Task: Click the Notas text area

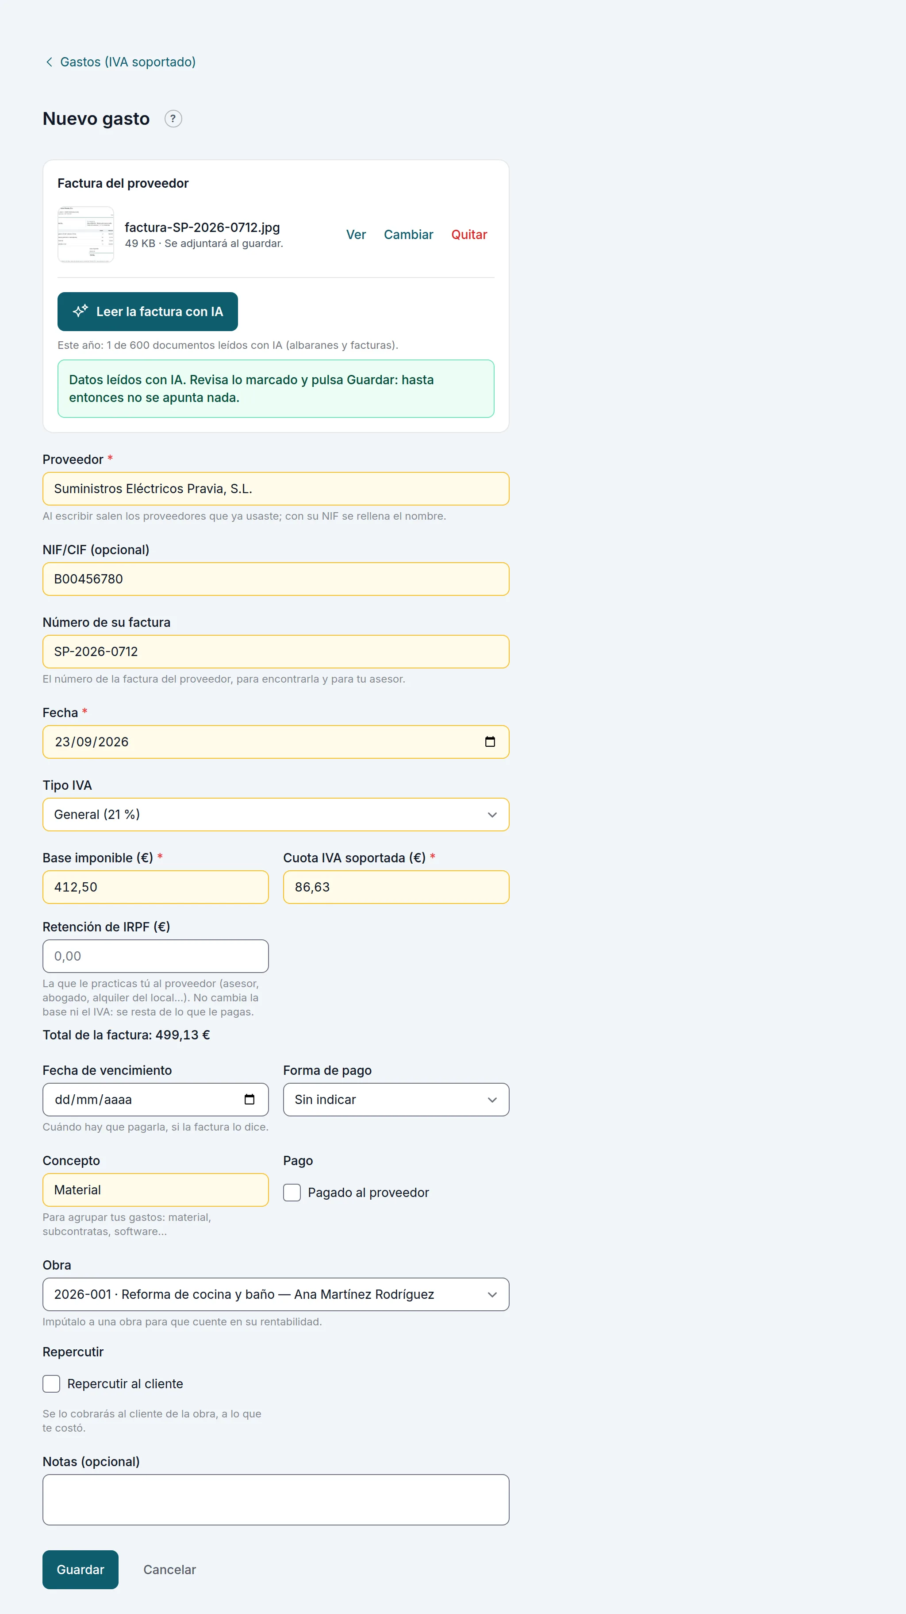Action: tap(276, 1500)
